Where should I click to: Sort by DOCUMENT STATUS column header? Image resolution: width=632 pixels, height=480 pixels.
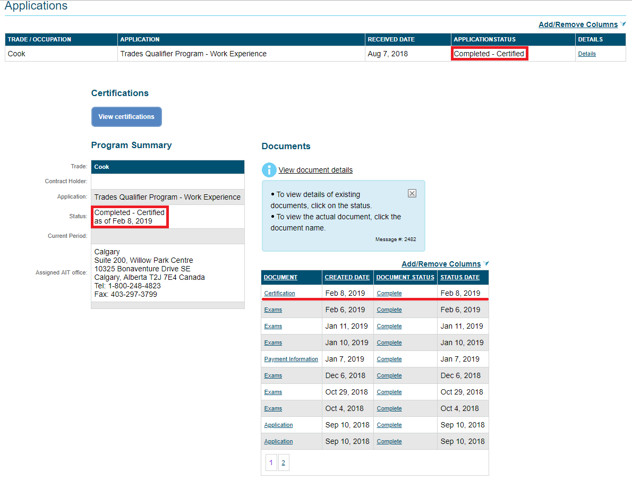click(x=405, y=277)
